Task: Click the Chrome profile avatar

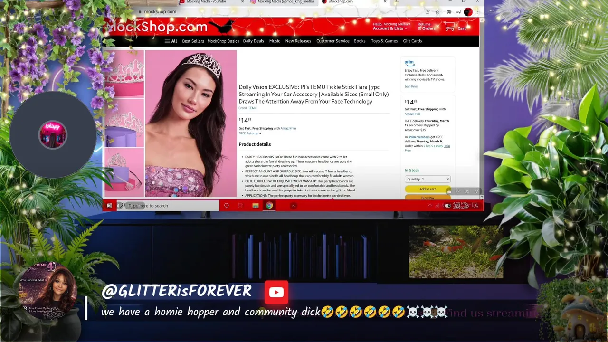Action: coord(468,12)
